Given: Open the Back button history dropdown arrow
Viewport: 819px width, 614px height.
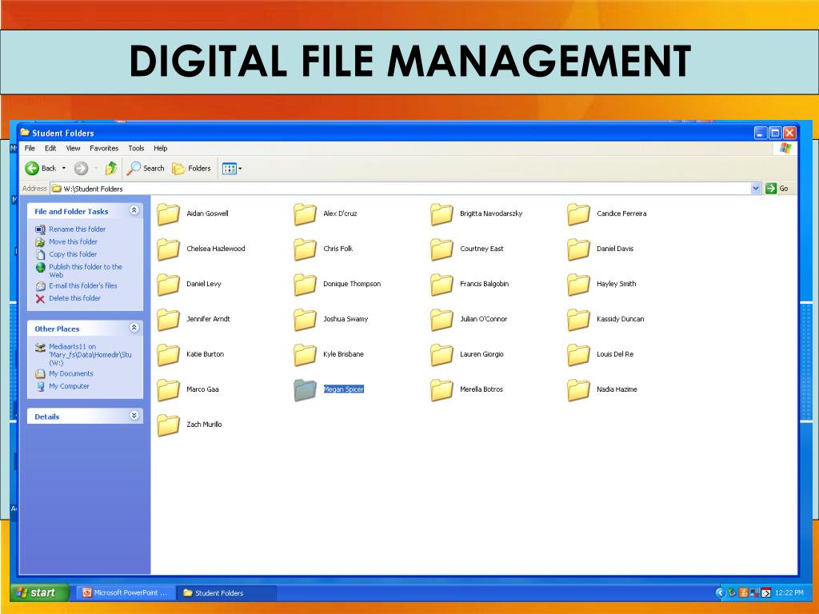Looking at the screenshot, I should pos(64,168).
